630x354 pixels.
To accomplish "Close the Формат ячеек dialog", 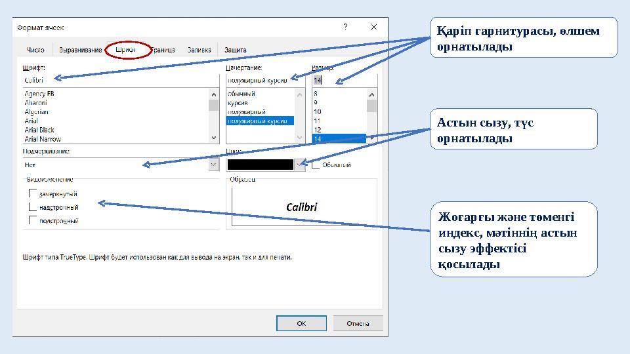I will pyautogui.click(x=373, y=27).
